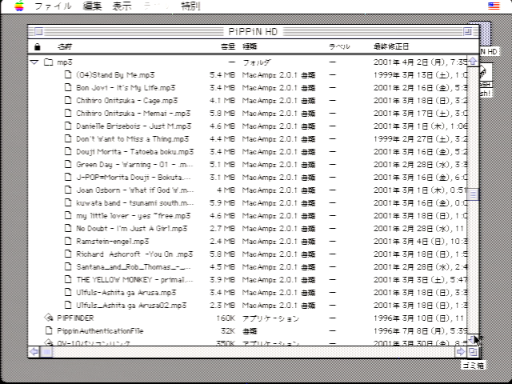The width and height of the screenshot is (512, 384).
Task: Click size 2.4 MB of Ramstein-engel.mp3
Action: (x=222, y=242)
